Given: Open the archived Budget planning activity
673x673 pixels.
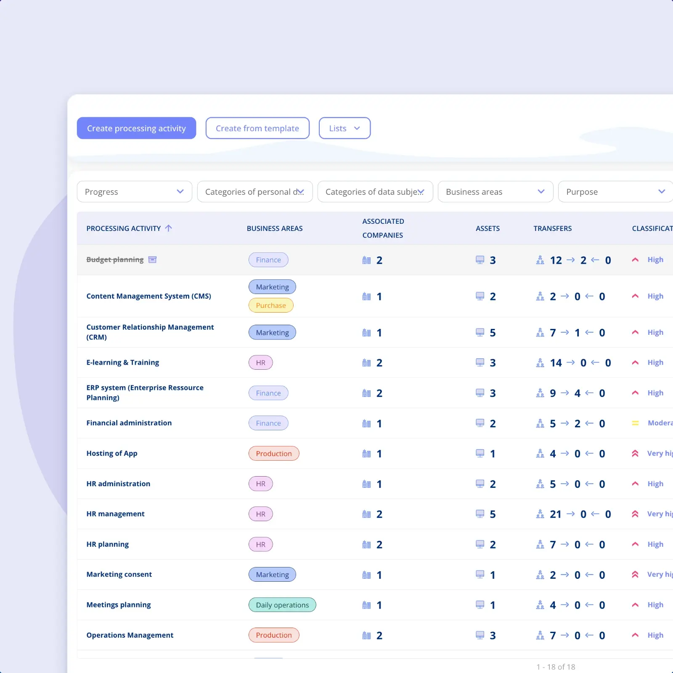Looking at the screenshot, I should coord(115,260).
